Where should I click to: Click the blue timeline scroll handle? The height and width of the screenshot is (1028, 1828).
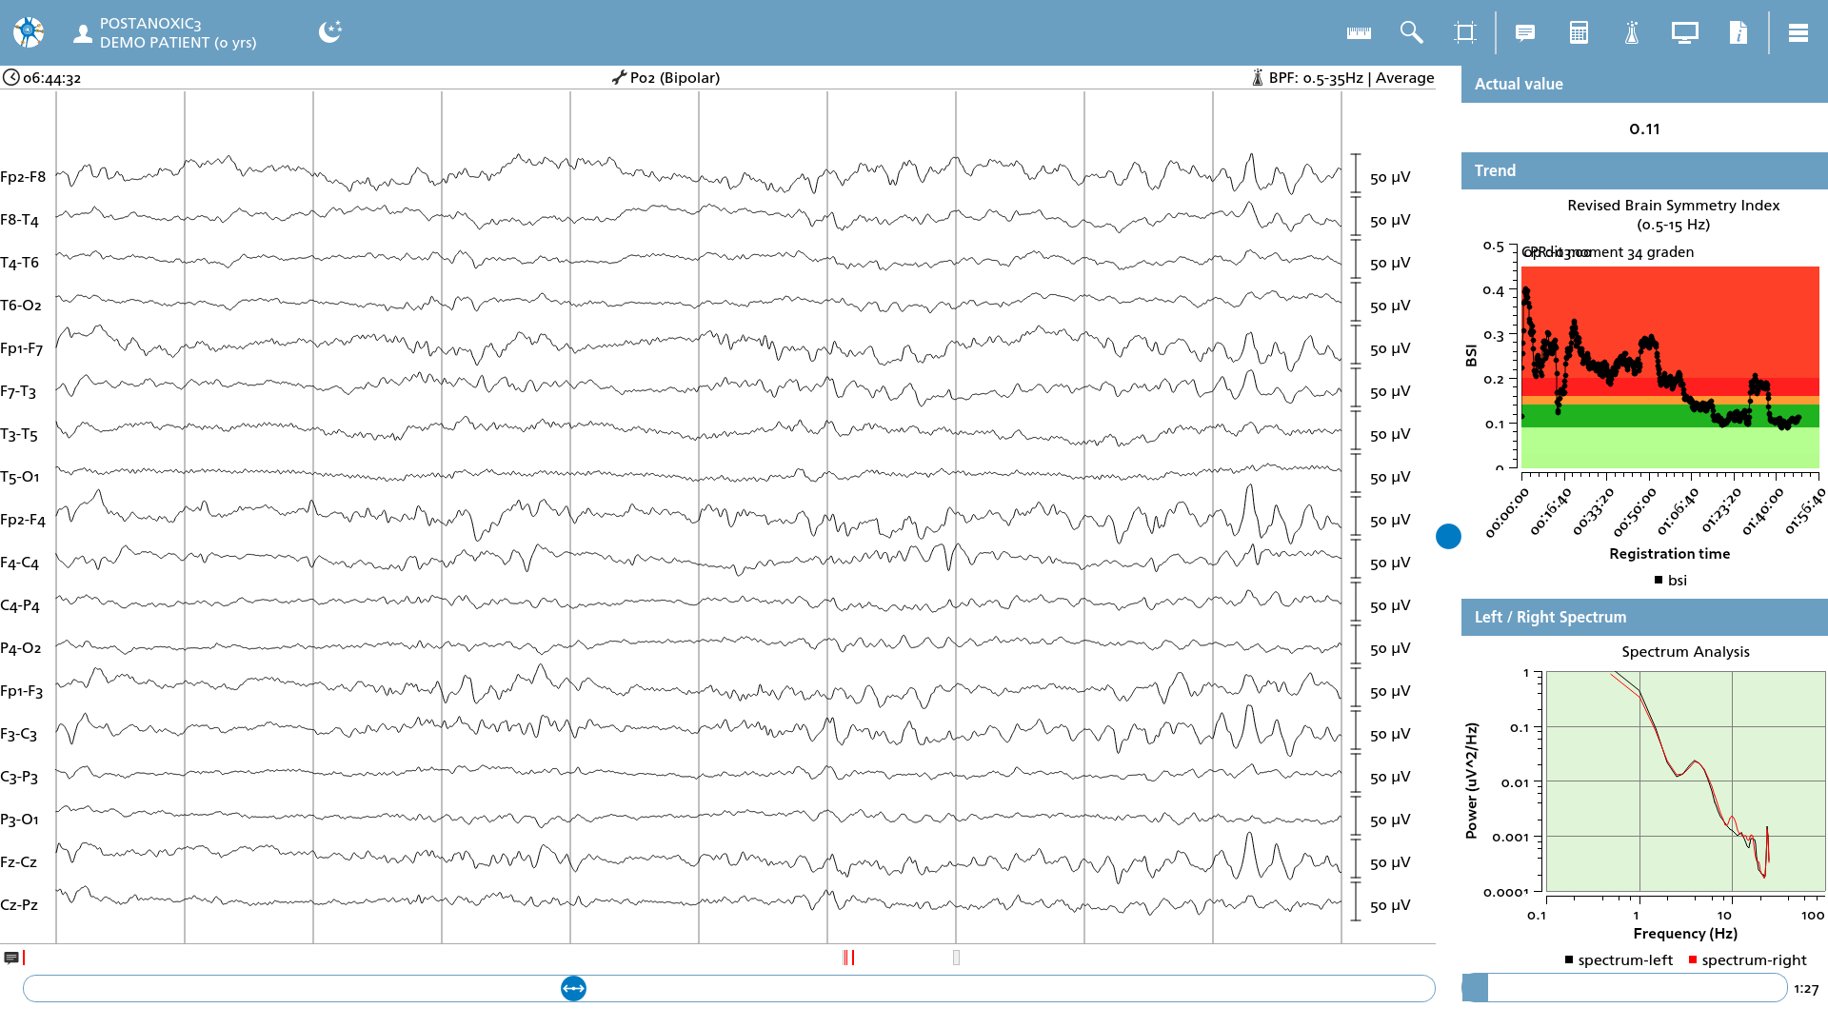point(573,989)
